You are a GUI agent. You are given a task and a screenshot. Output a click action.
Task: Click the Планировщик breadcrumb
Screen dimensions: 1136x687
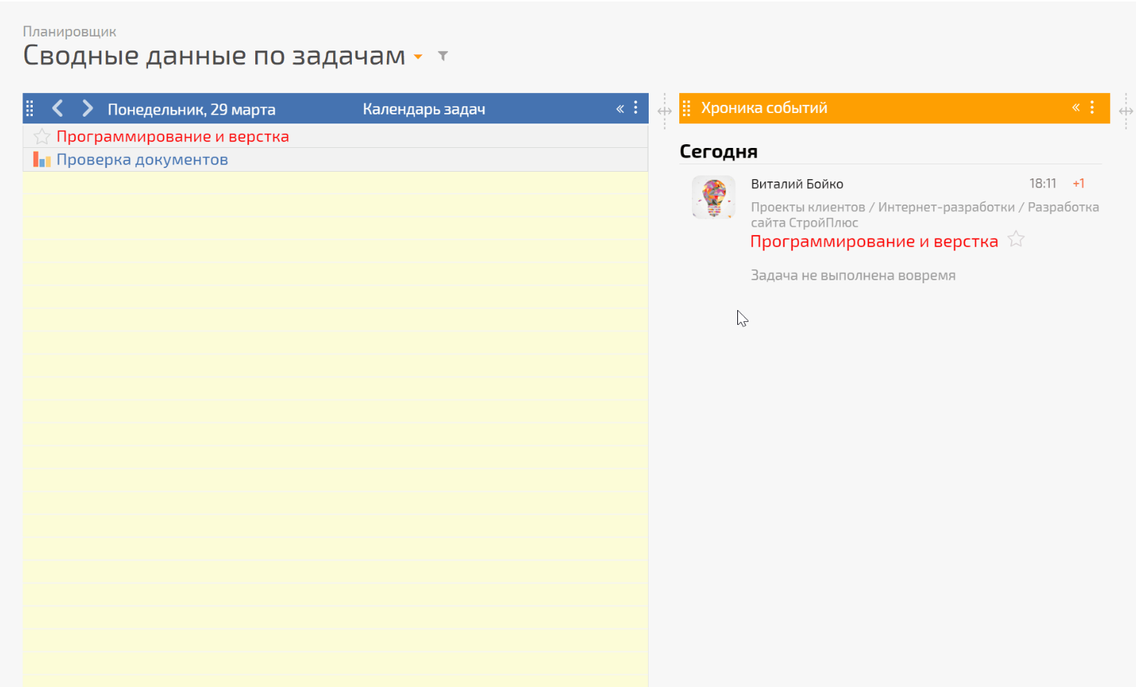69,31
